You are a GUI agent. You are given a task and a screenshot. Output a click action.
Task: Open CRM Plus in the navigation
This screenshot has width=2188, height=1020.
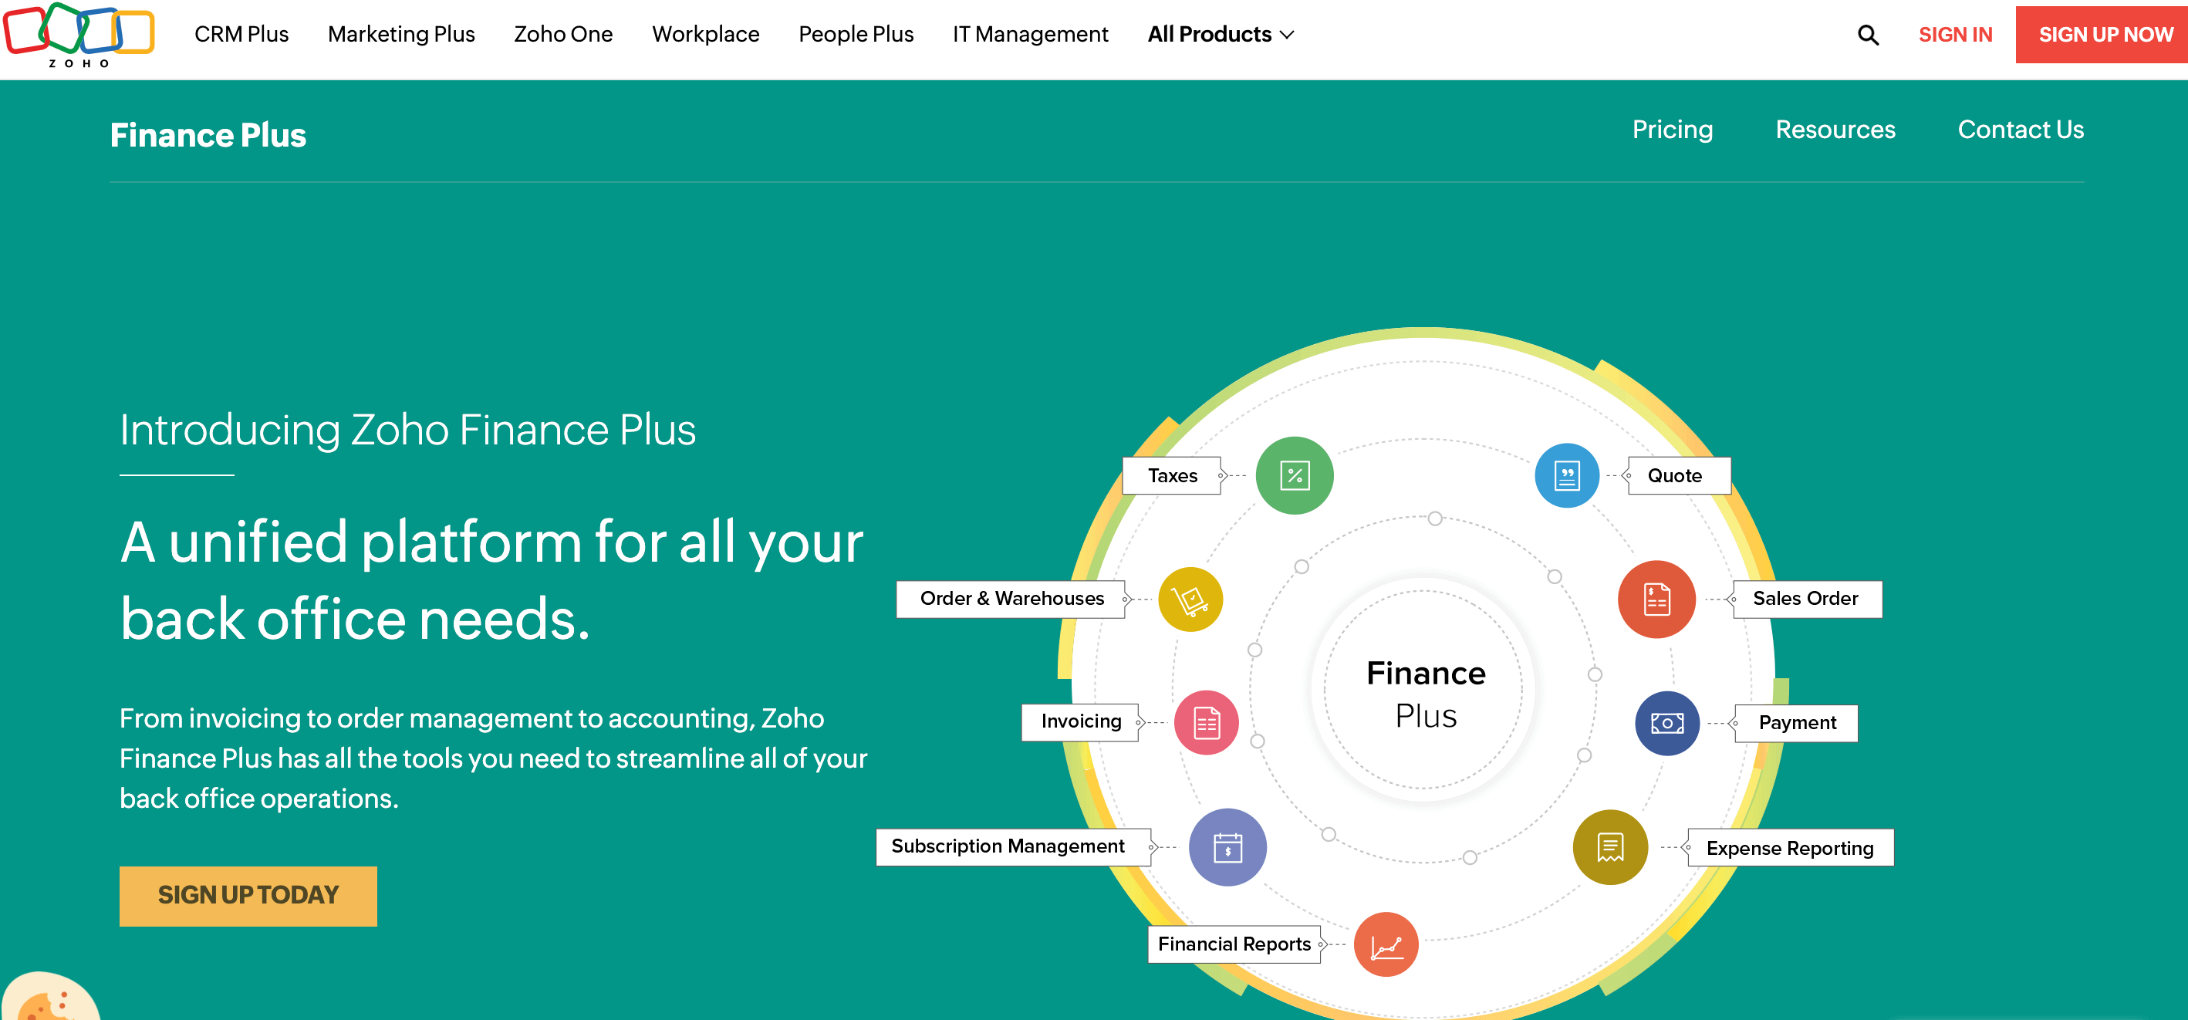tap(241, 35)
